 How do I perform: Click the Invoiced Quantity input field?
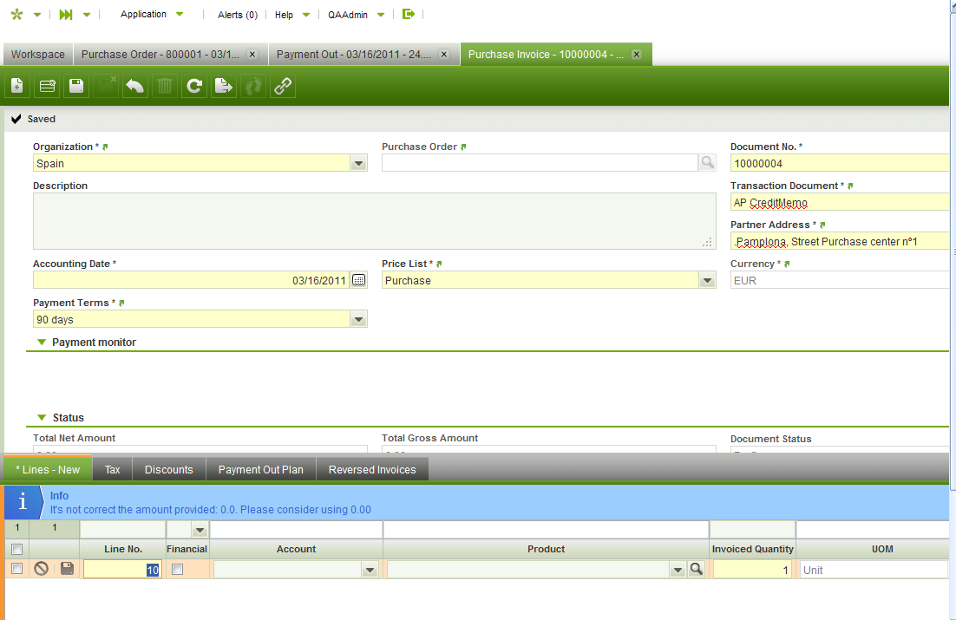coord(751,570)
